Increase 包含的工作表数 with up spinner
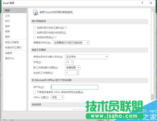 (77, 72)
